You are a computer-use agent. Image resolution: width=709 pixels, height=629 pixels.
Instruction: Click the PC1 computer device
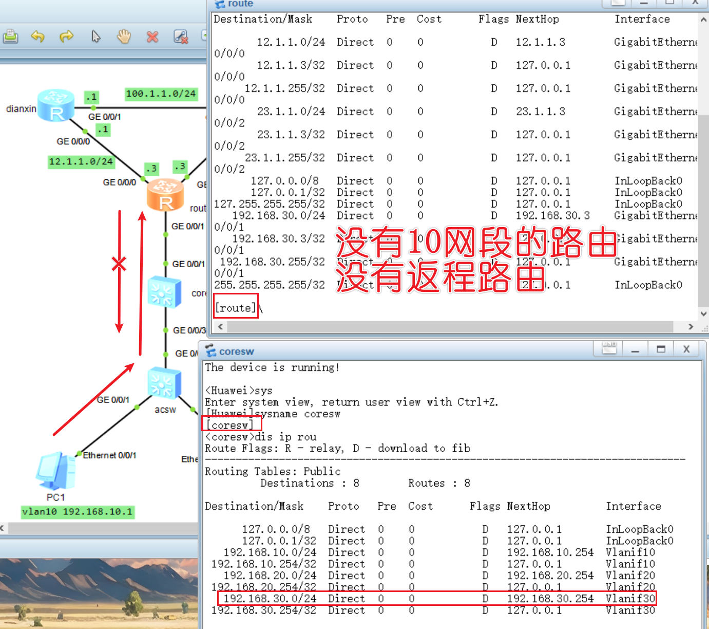[55, 471]
